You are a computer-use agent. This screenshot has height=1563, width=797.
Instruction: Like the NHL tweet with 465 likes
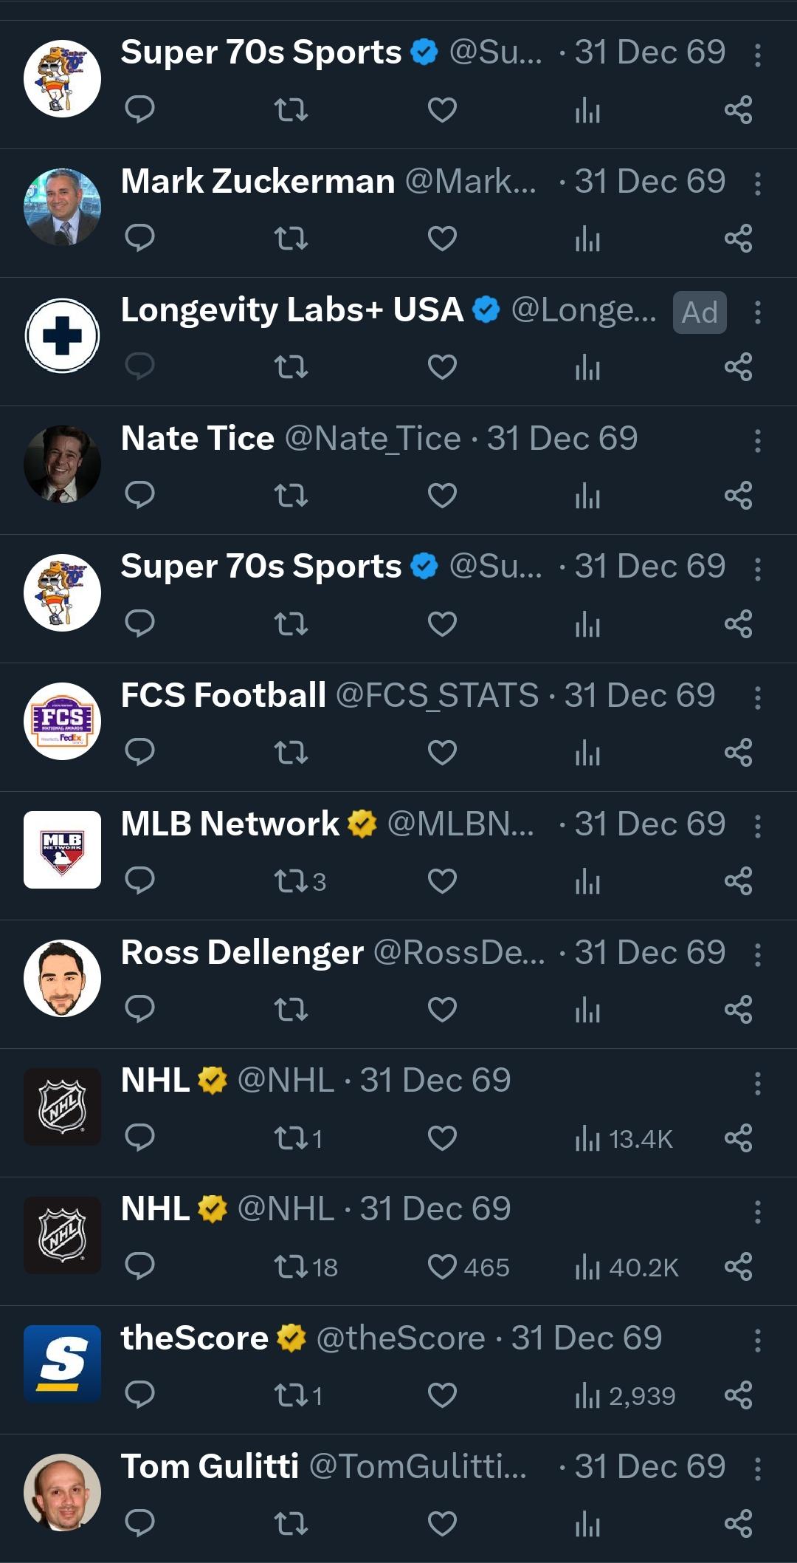[468, 1267]
